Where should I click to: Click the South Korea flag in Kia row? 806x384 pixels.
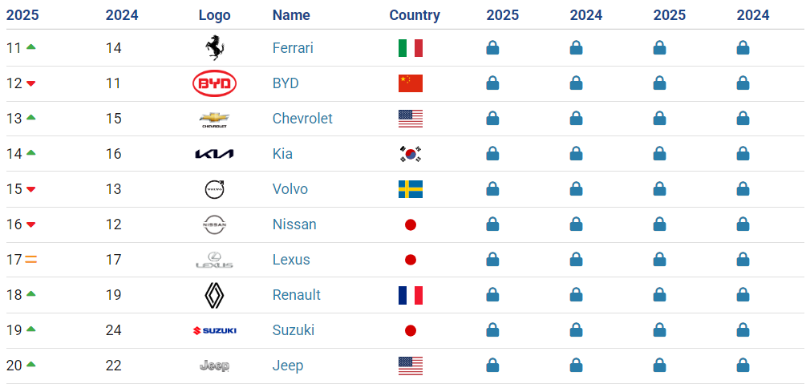[x=410, y=154]
